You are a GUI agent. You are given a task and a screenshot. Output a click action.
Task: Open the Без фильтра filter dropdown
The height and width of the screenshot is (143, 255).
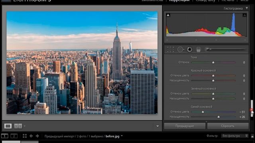234,136
